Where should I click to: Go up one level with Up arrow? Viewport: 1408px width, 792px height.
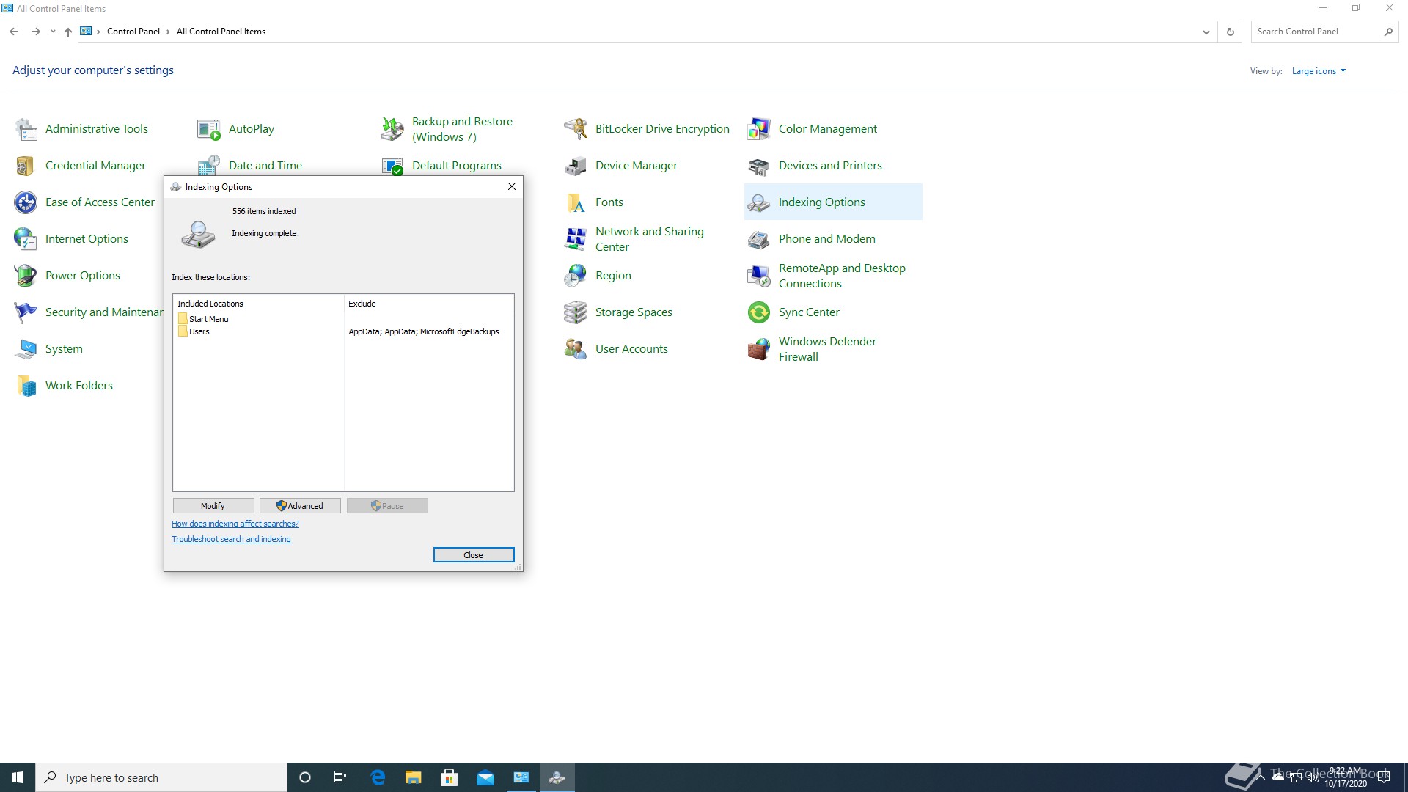(x=68, y=32)
